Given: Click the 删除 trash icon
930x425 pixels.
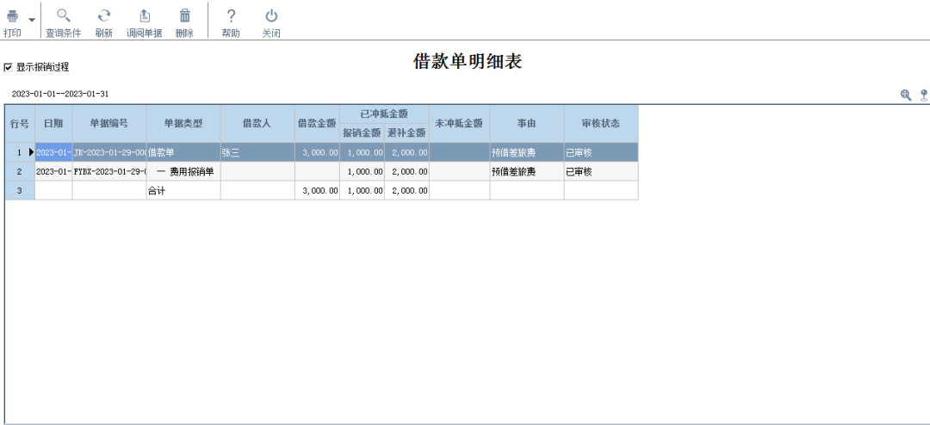Looking at the screenshot, I should (x=184, y=16).
